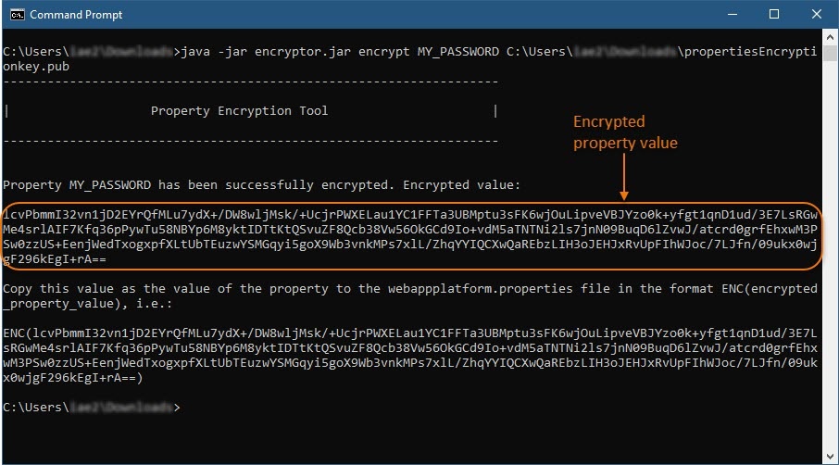This screenshot has height=465, width=839.
Task: Maximize the Command Prompt window
Action: pyautogui.click(x=774, y=15)
